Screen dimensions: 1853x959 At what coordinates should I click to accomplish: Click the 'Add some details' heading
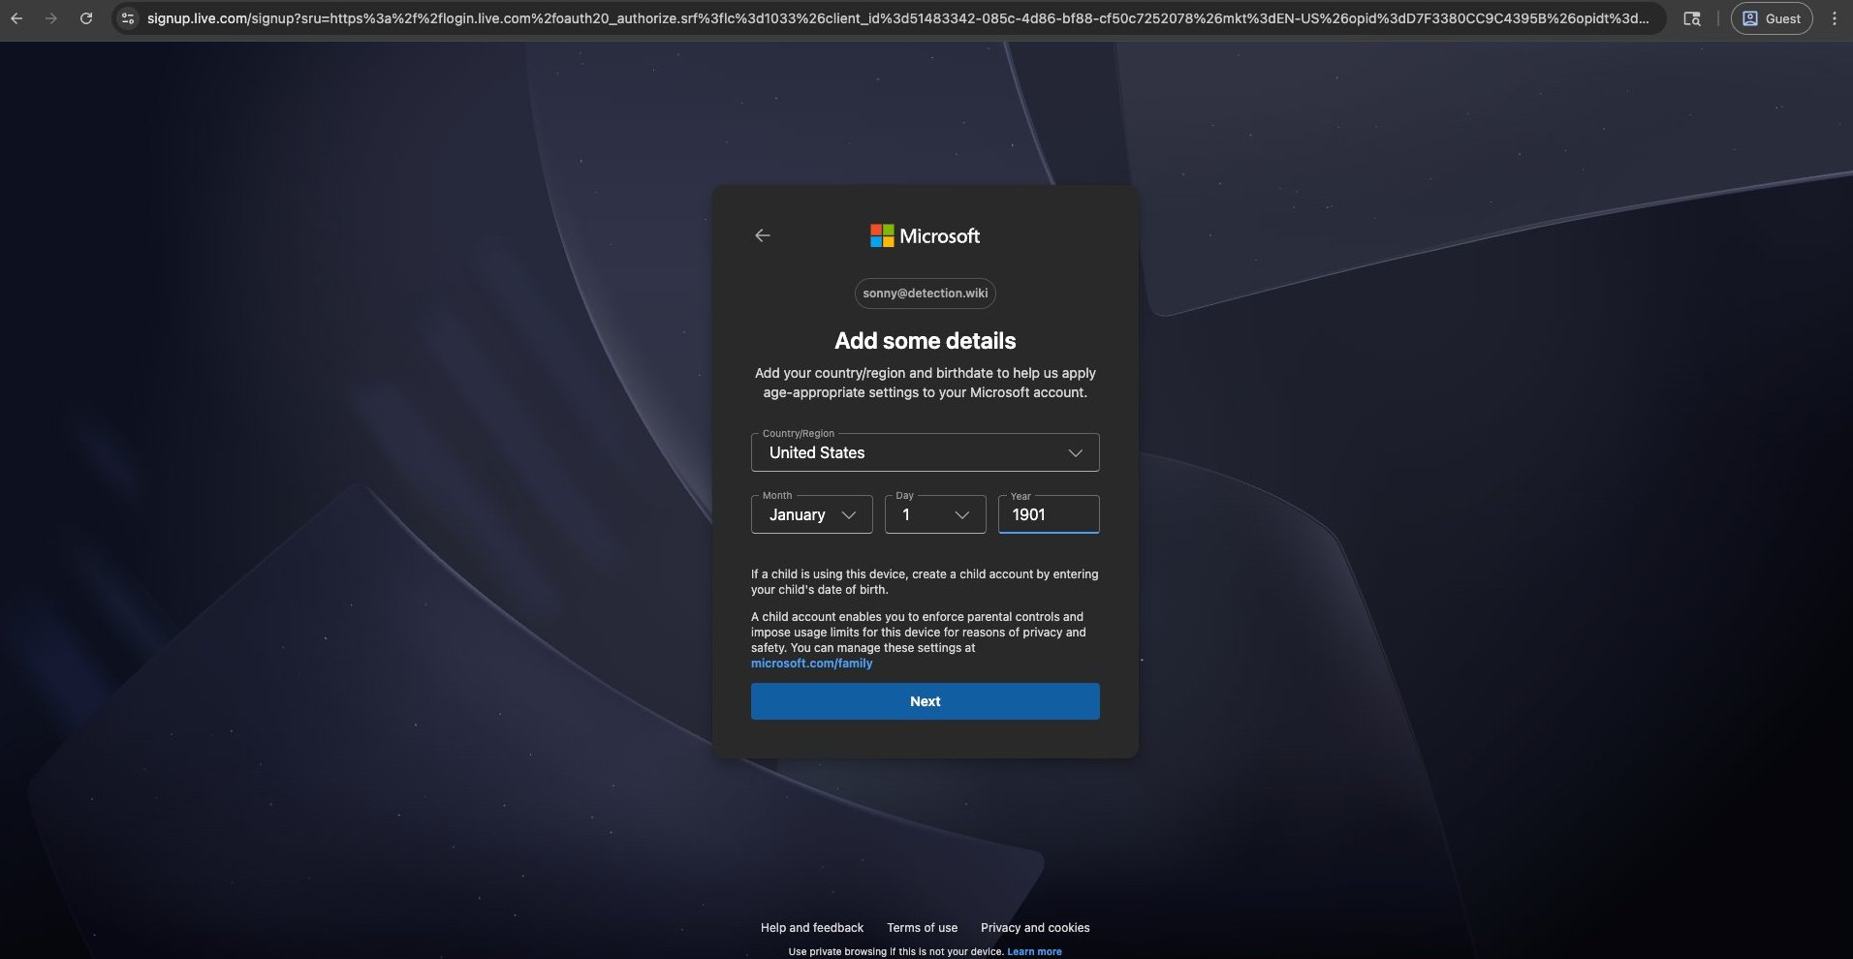click(x=926, y=341)
